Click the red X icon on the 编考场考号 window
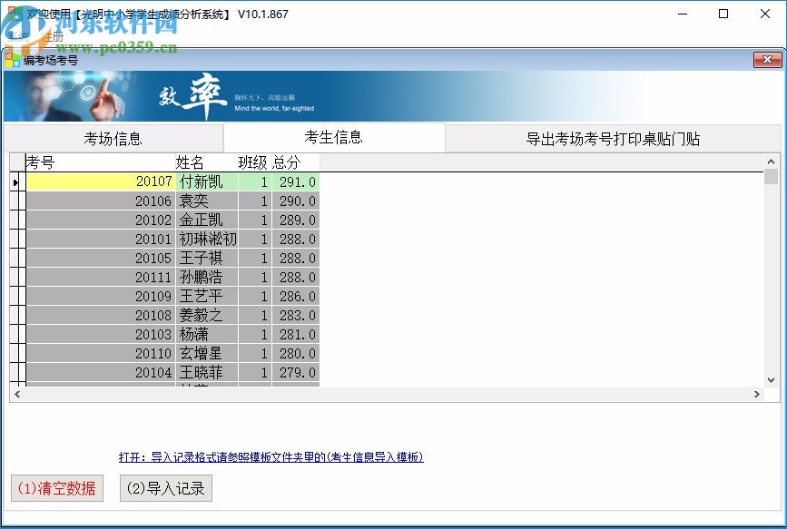The height and width of the screenshot is (529, 787). tap(768, 60)
